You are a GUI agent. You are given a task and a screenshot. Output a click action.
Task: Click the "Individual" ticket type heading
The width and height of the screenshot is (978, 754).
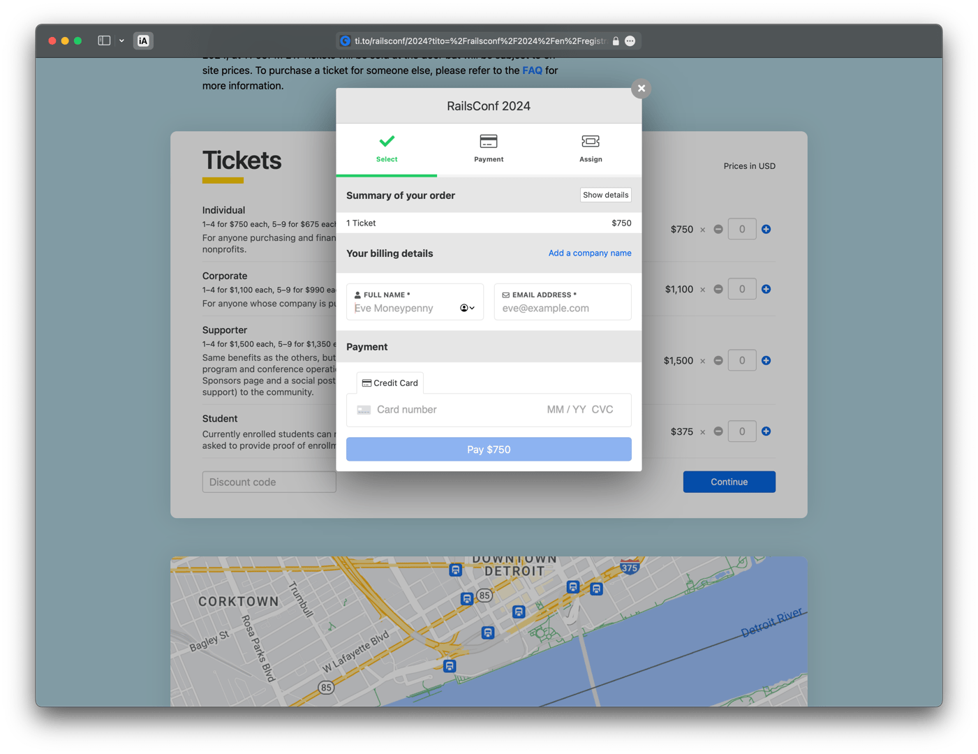224,210
